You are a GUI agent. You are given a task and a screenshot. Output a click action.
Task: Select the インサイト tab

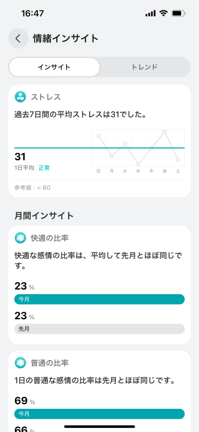click(54, 67)
